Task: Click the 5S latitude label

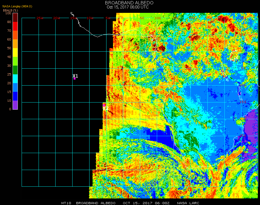Action: 243,68
